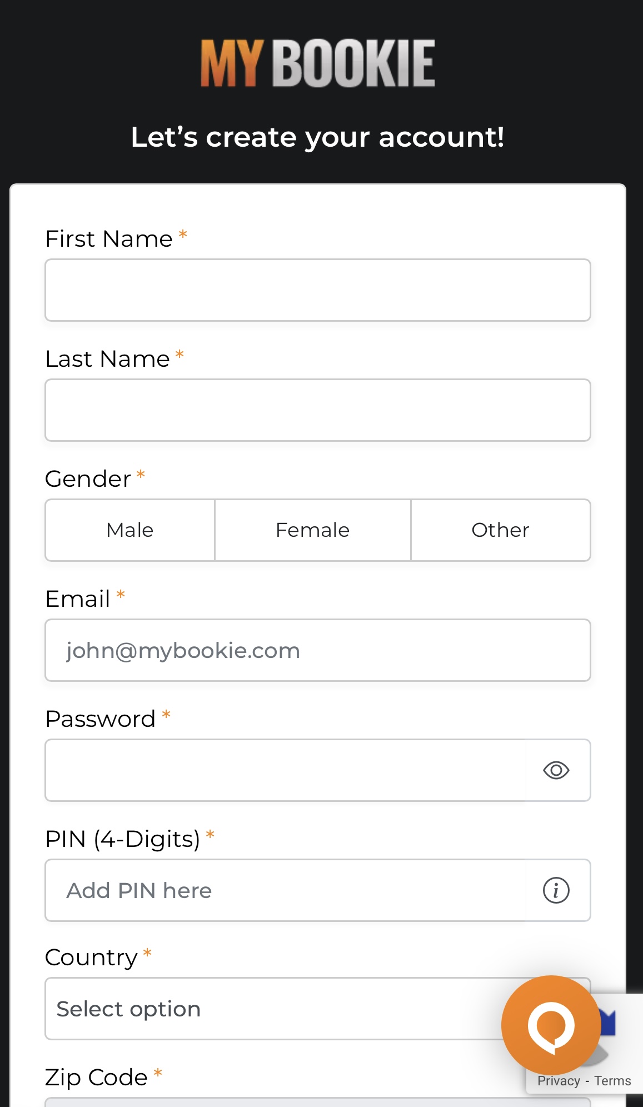Open PIN info icon tooltip
Viewport: 643px width, 1107px height.
tap(556, 890)
